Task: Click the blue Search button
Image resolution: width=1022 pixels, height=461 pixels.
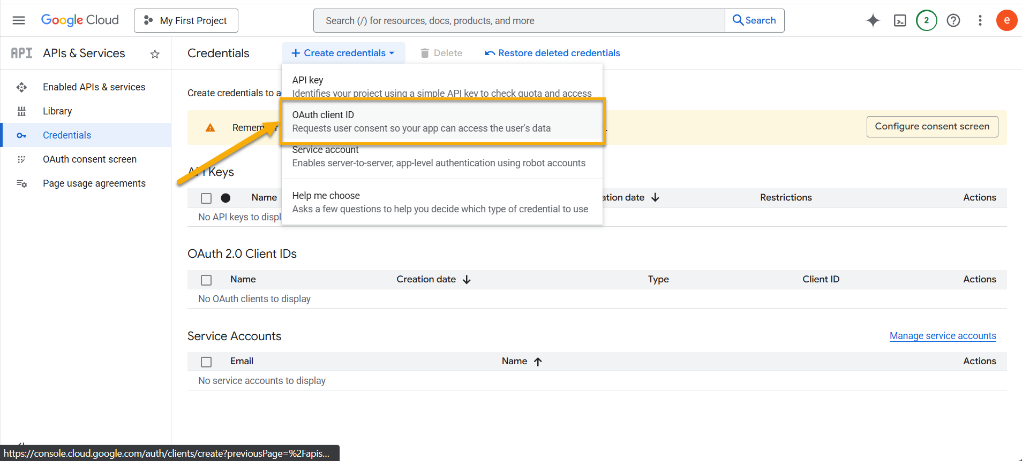Action: 754,20
